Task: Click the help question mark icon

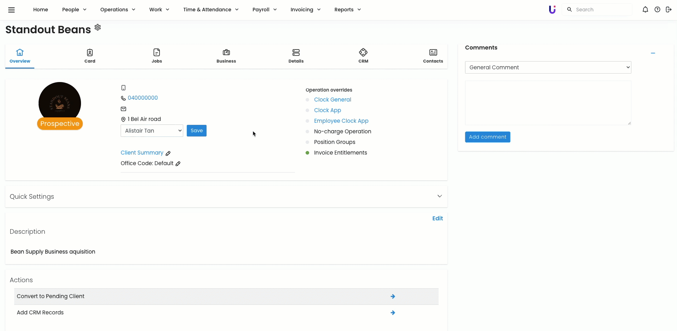Action: [x=657, y=10]
